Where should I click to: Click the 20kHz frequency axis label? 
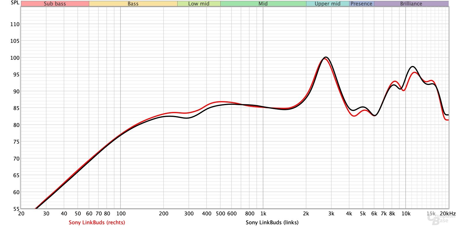pos(448,214)
